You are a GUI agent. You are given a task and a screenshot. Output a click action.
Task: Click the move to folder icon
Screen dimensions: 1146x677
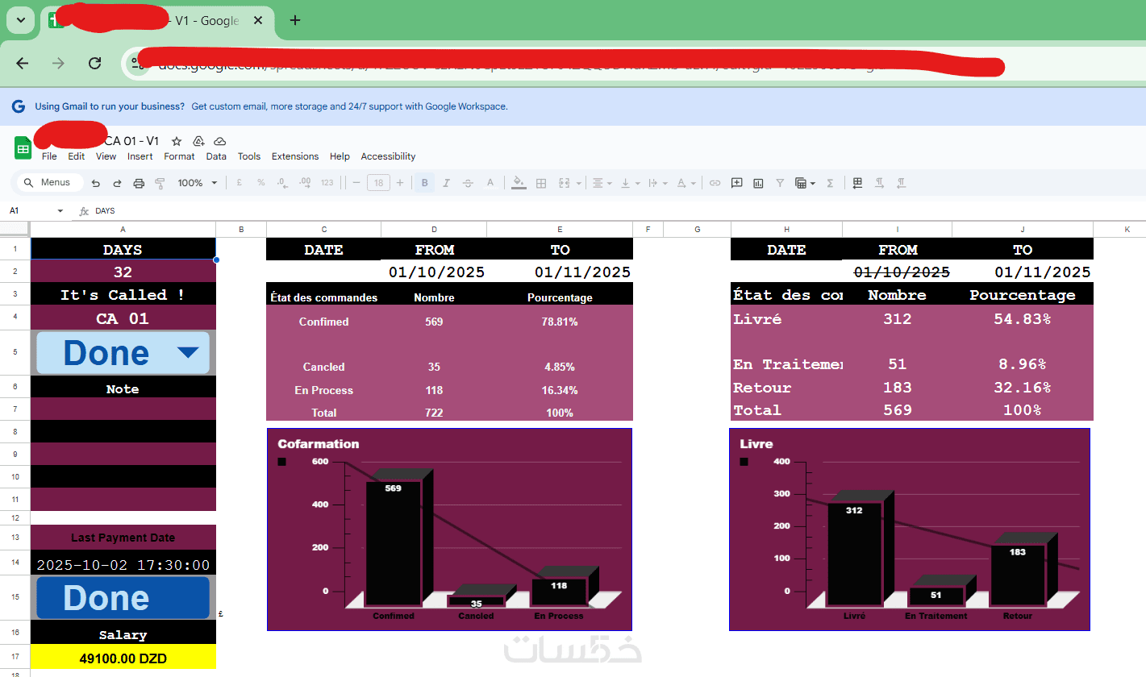click(198, 141)
